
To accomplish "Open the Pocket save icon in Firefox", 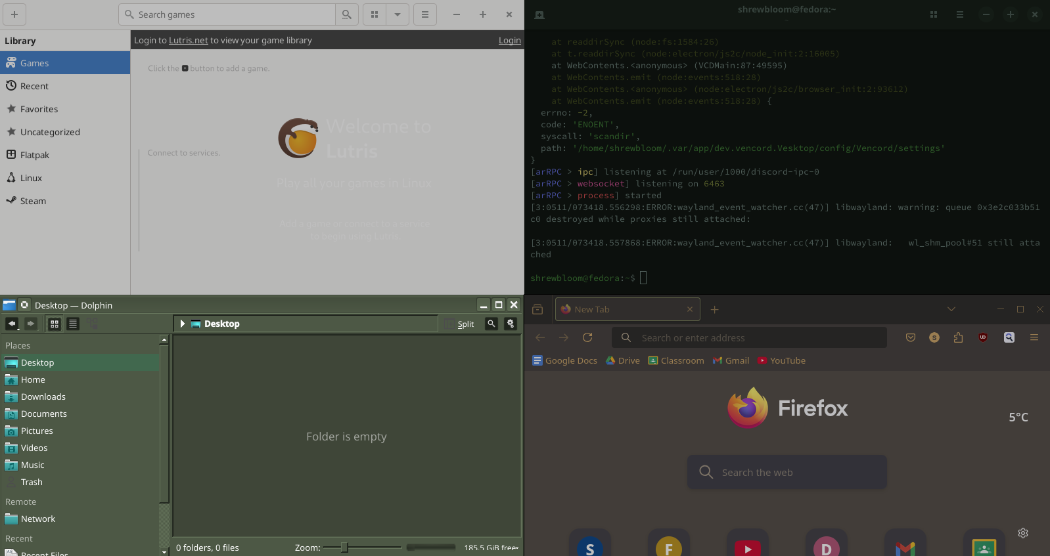I will 911,337.
